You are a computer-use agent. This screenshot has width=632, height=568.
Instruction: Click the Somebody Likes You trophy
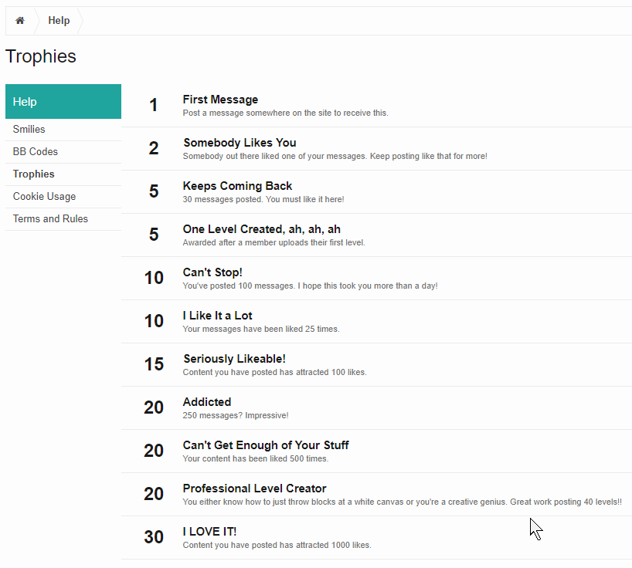(240, 143)
